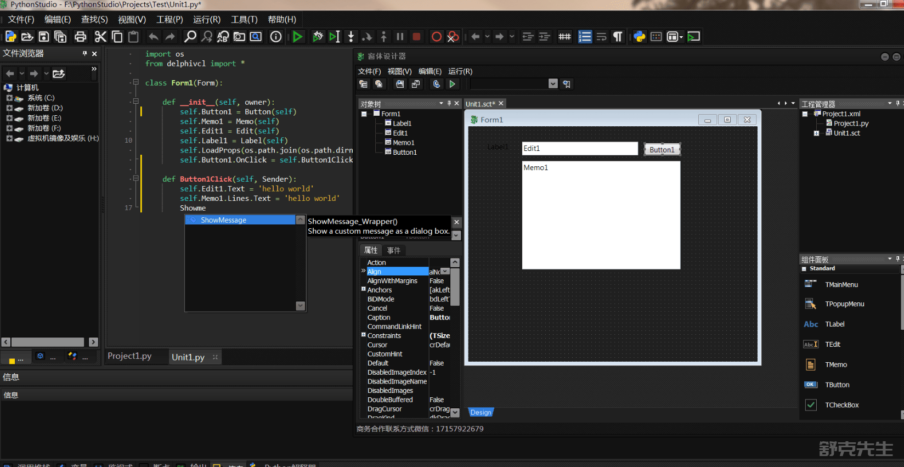The image size is (904, 467).
Task: Open the 工具(T) menu
Action: click(244, 19)
